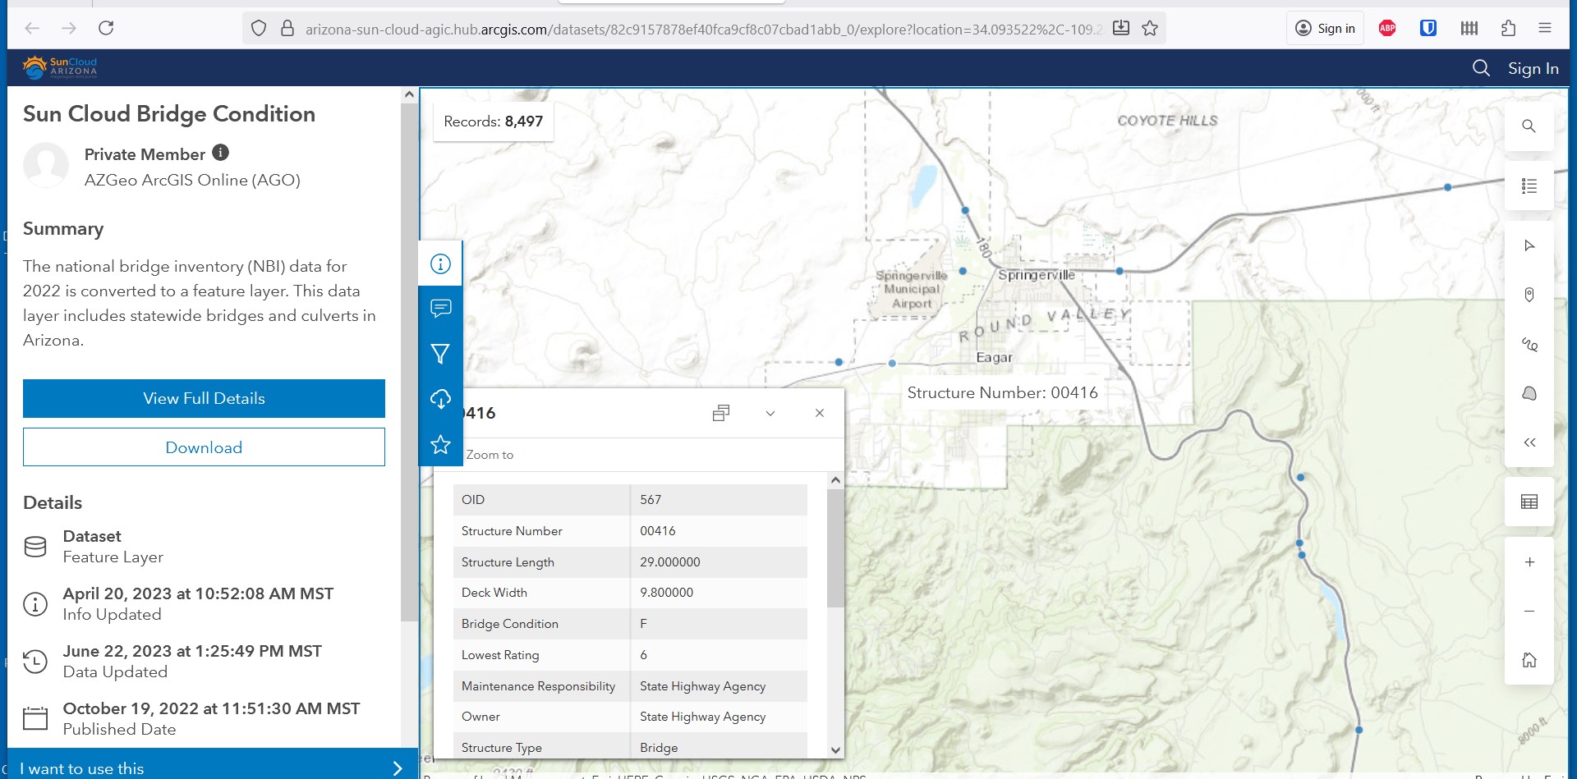Show the map legend list
The height and width of the screenshot is (779, 1577).
(x=1529, y=186)
